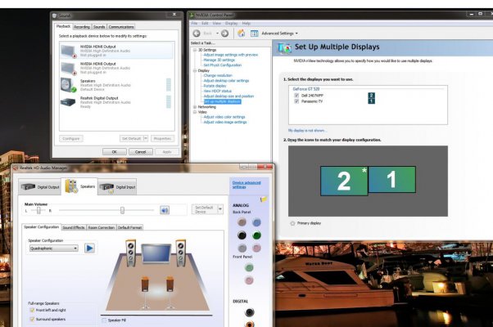Switch to the Sounds tab in the Sound window
493x327 pixels.
point(99,27)
